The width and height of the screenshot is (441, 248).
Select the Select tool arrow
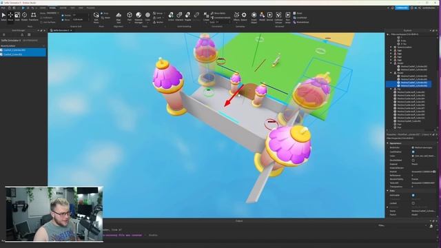(x=3, y=17)
